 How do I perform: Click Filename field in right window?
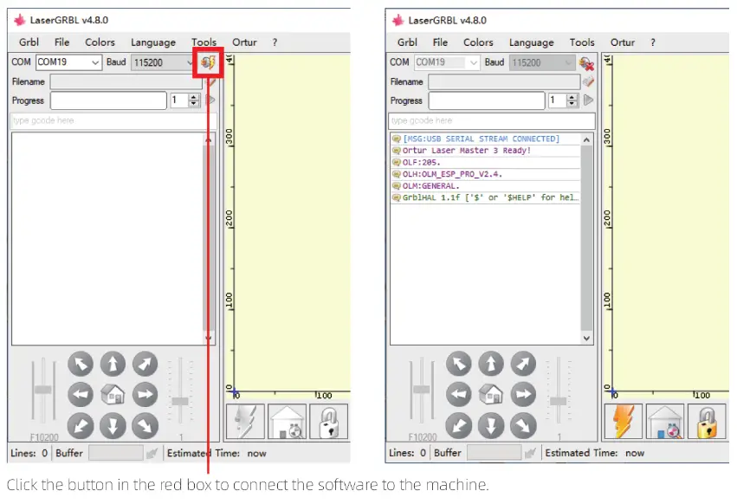click(504, 81)
